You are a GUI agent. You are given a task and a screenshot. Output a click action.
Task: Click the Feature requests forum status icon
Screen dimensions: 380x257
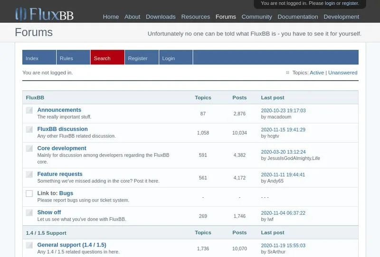29,174
